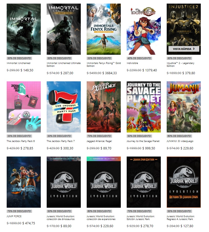Open the Journey to the Savage Planet title link

coord(143,141)
